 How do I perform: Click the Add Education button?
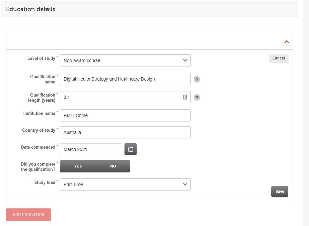[x=28, y=214]
